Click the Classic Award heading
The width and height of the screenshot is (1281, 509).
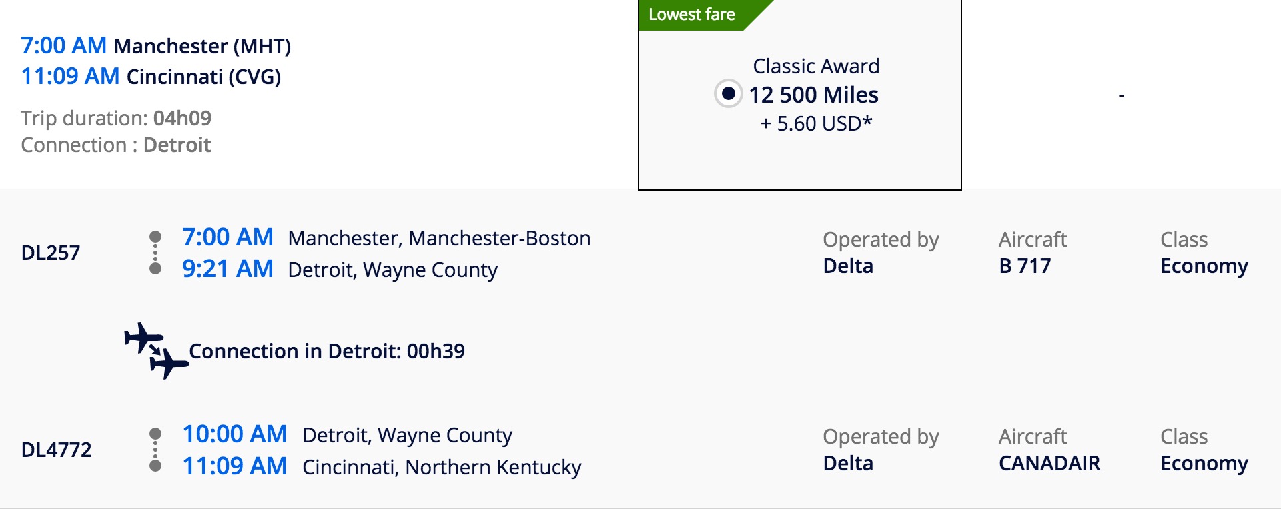[x=816, y=66]
